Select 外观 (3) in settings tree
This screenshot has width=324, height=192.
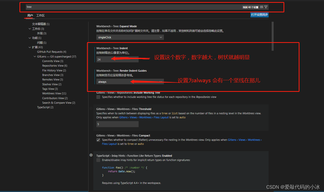tap(42, 33)
